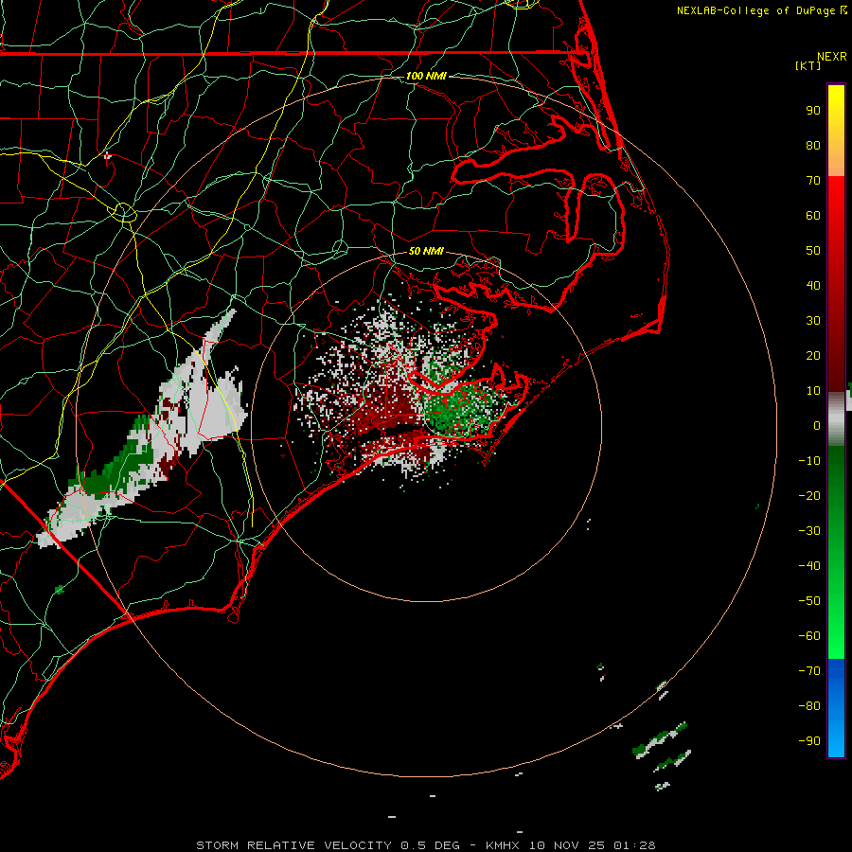Click the -90 knot scale value
Viewport: 852px width, 852px height.
pyautogui.click(x=809, y=741)
